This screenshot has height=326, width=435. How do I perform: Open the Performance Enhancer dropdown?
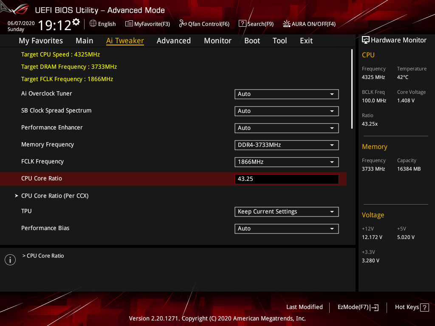(287, 128)
